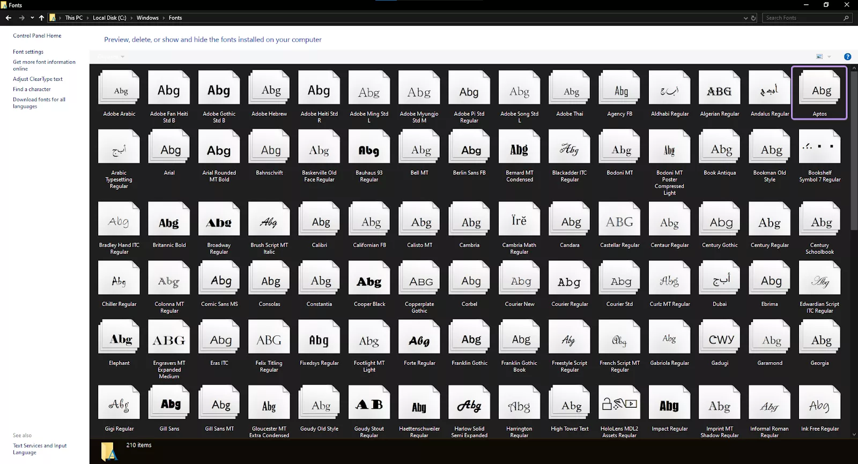Select the Gadugi font icon
The width and height of the screenshot is (858, 464).
click(x=720, y=336)
